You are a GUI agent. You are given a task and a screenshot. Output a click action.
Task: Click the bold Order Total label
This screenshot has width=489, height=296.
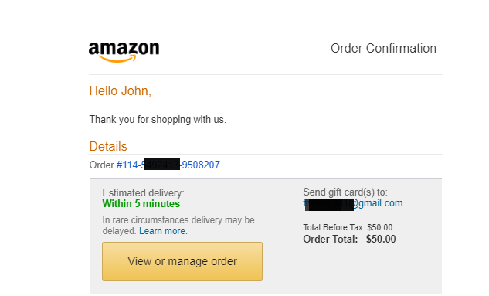331,240
